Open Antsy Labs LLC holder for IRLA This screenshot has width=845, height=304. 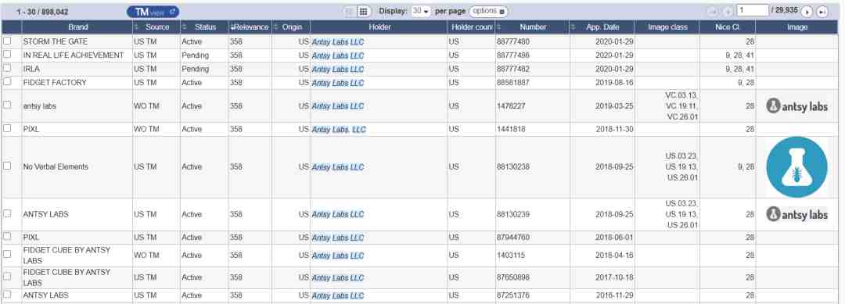338,69
